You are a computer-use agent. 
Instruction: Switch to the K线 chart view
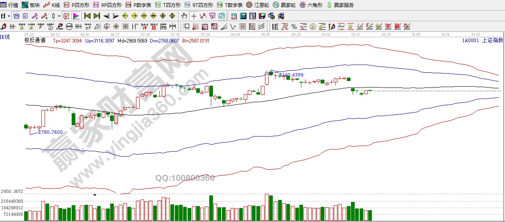[52, 5]
